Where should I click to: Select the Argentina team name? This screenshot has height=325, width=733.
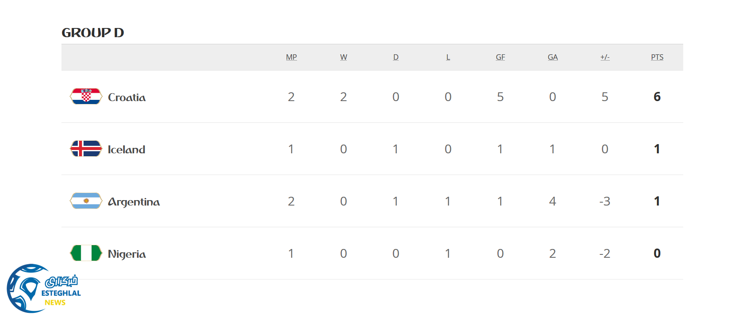click(x=134, y=202)
